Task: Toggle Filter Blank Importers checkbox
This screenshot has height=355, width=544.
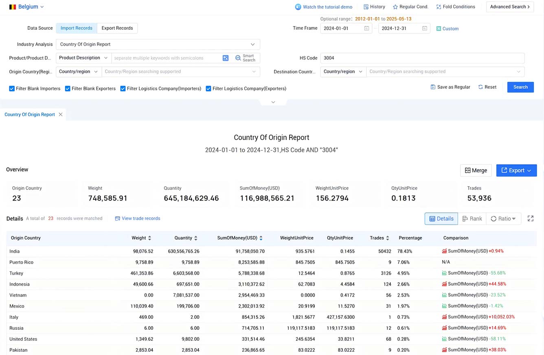Action: [12, 88]
